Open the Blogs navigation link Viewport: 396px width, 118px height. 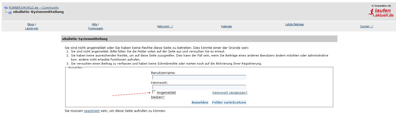coord(31,24)
